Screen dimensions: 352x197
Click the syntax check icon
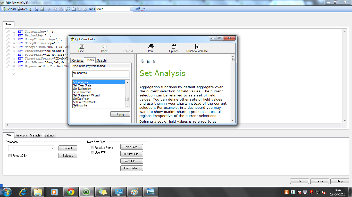pyautogui.click(x=143, y=9)
